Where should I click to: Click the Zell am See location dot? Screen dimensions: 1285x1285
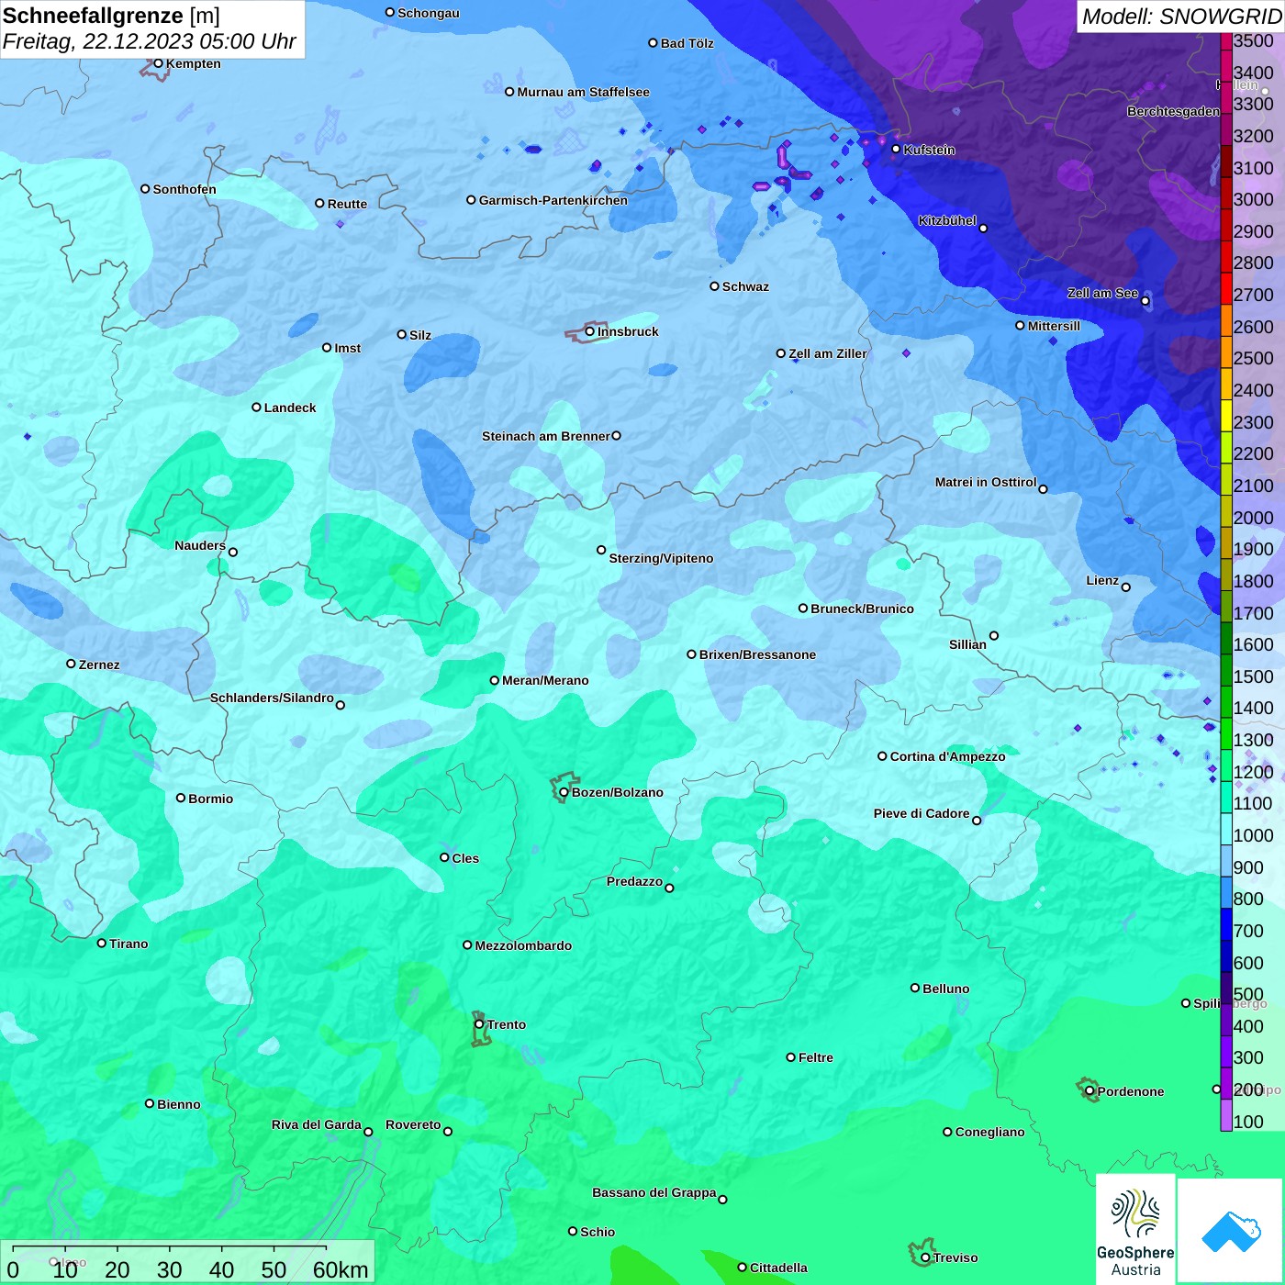[1145, 301]
